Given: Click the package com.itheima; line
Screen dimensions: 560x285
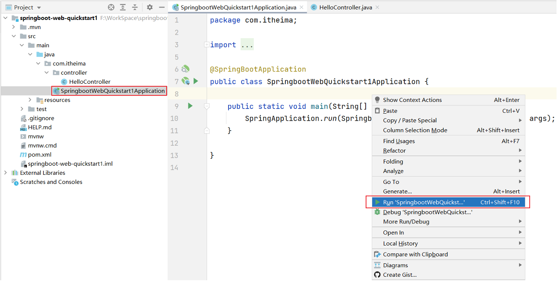Looking at the screenshot, I should point(253,20).
